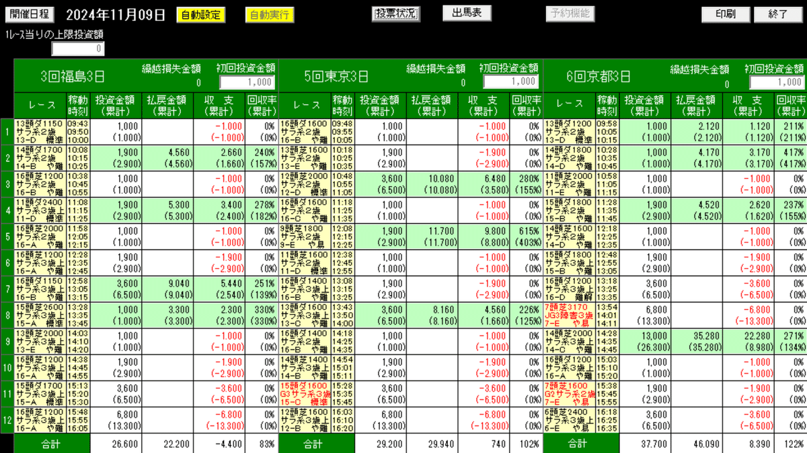Image resolution: width=807 pixels, height=453 pixels.
Task: Open the 投票状況 view
Action: (x=395, y=13)
